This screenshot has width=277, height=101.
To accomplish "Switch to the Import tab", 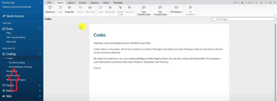I will 71,3.
